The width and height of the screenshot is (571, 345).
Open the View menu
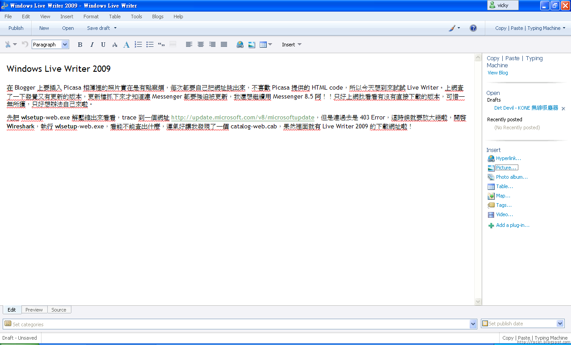click(45, 16)
